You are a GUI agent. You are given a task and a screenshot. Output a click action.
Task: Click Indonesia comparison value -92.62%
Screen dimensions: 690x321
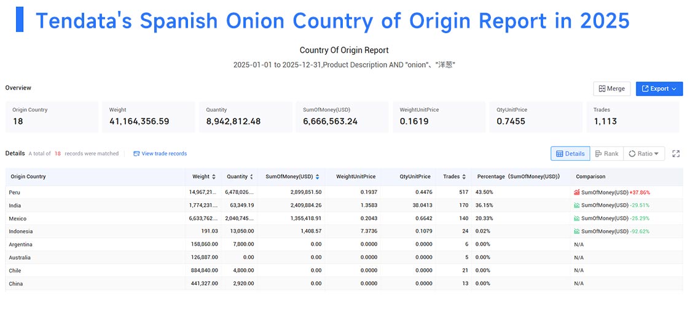click(640, 231)
